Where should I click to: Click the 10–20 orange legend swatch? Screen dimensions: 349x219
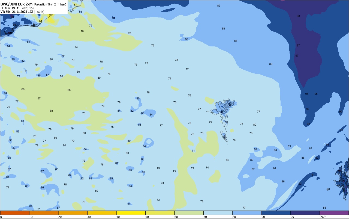pos(44,213)
